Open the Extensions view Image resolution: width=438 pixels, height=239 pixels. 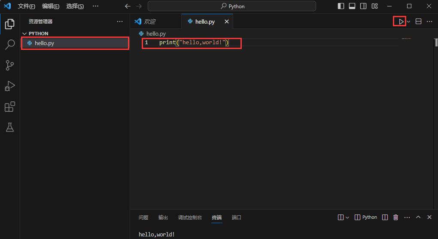[9, 107]
